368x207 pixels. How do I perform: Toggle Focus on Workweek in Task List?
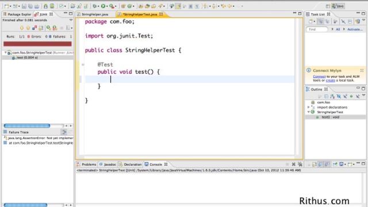coord(335,21)
